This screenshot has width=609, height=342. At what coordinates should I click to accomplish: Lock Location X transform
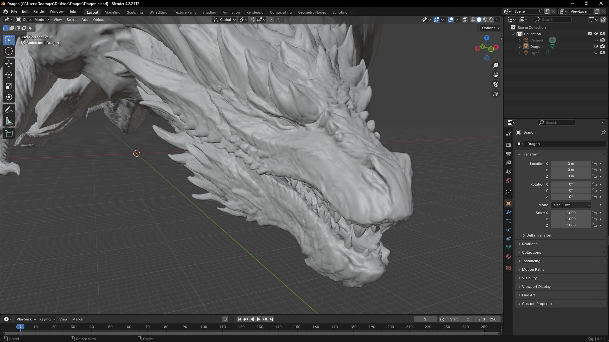tap(594, 164)
